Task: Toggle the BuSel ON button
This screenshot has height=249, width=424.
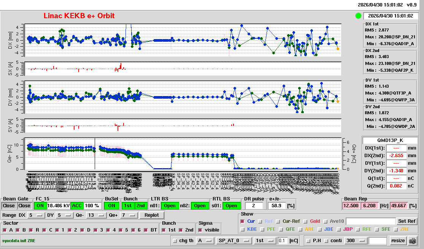Action: [x=111, y=206]
